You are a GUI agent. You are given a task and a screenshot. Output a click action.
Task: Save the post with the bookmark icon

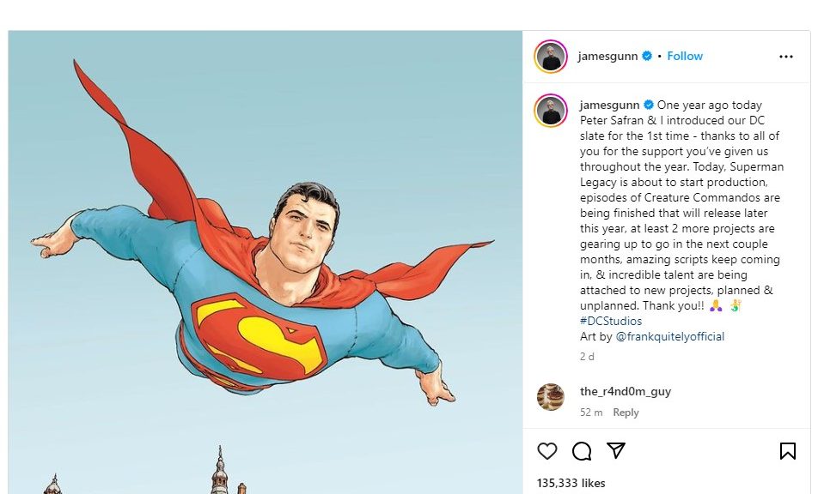pyautogui.click(x=787, y=451)
